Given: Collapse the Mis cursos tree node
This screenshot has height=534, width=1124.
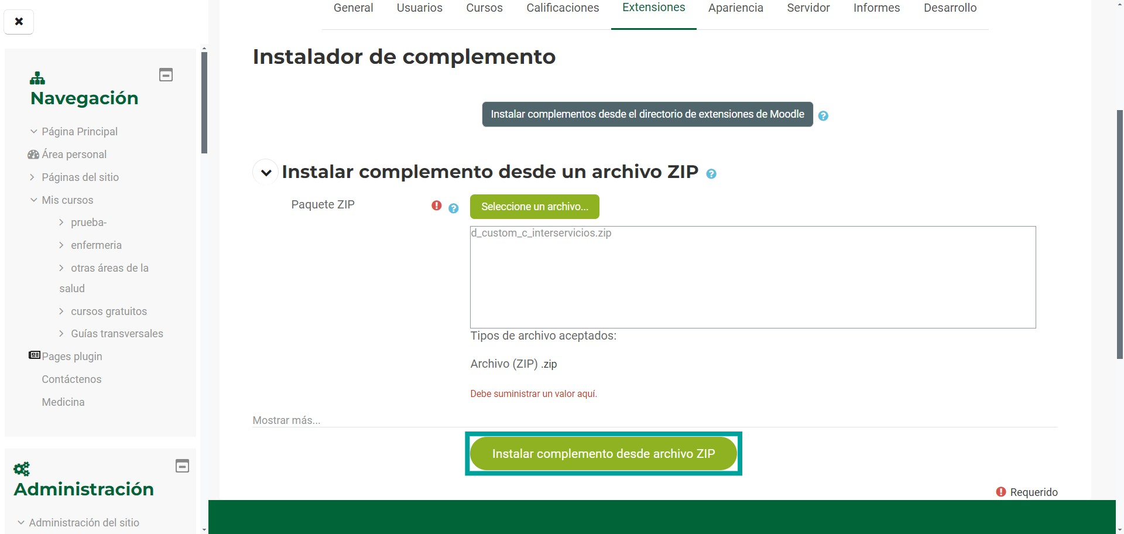Looking at the screenshot, I should point(33,200).
